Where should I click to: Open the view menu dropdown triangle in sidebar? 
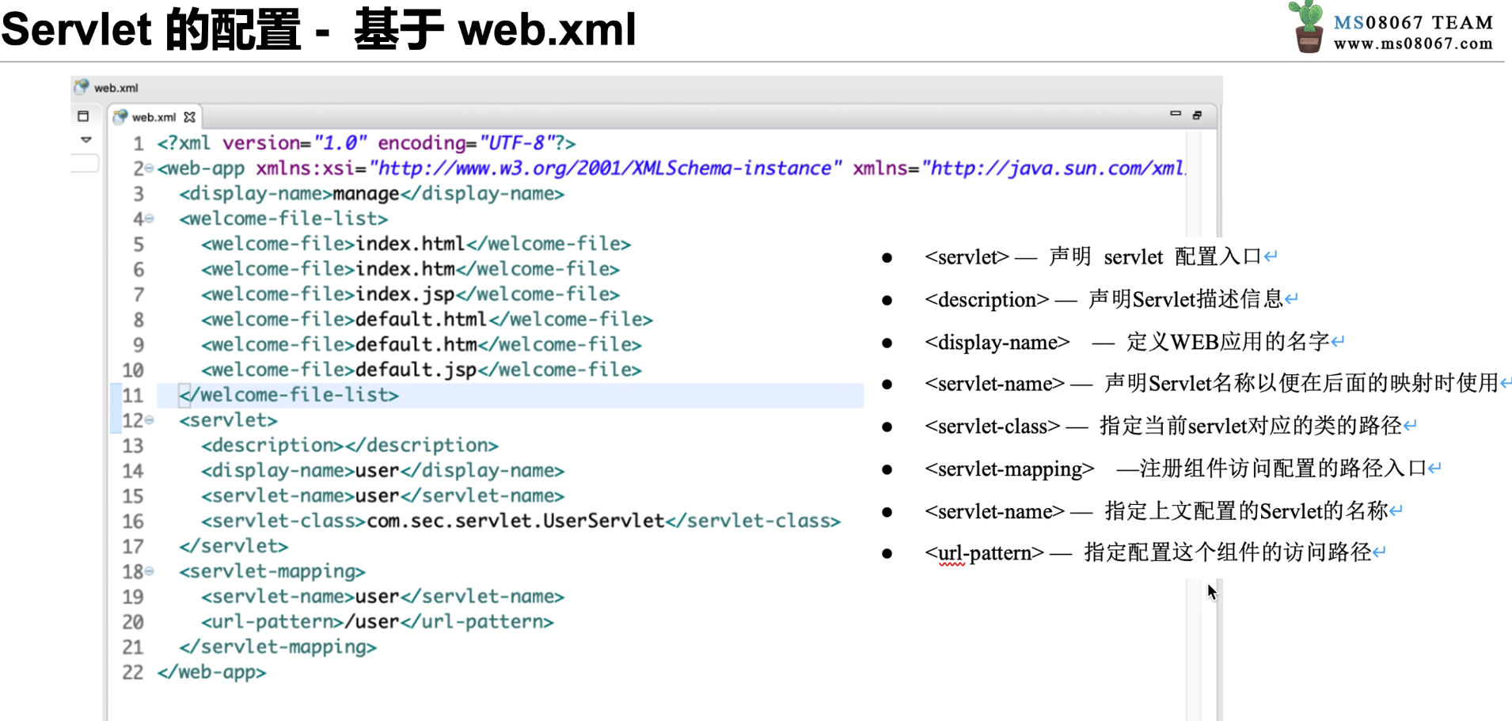tap(86, 140)
